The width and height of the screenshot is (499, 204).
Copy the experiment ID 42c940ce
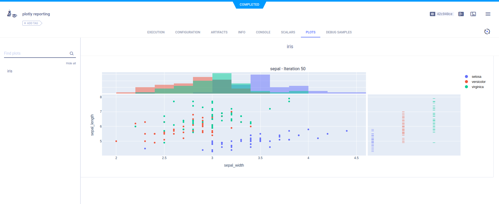444,14
